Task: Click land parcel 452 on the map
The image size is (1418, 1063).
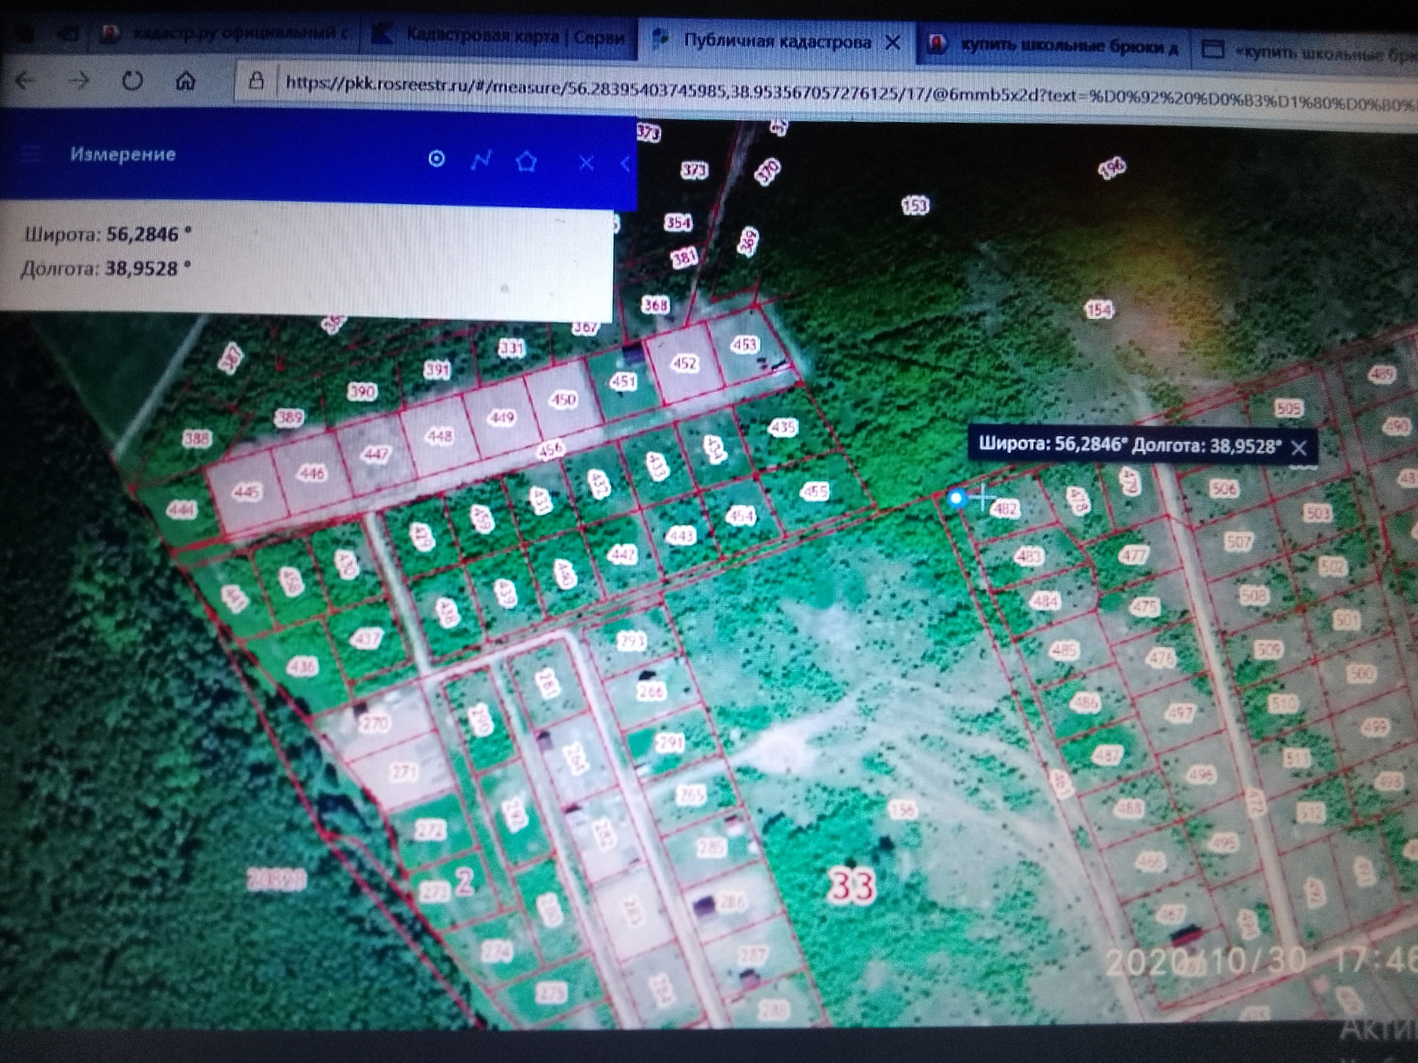Action: pyautogui.click(x=684, y=364)
